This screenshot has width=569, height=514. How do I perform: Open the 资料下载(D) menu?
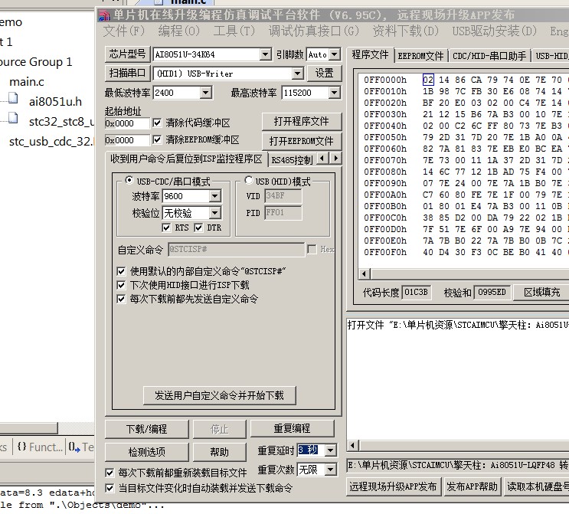tap(405, 31)
